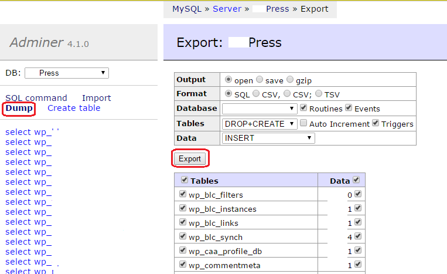The height and width of the screenshot is (274, 447).
Task: Choose gzip output option
Action: click(x=290, y=79)
